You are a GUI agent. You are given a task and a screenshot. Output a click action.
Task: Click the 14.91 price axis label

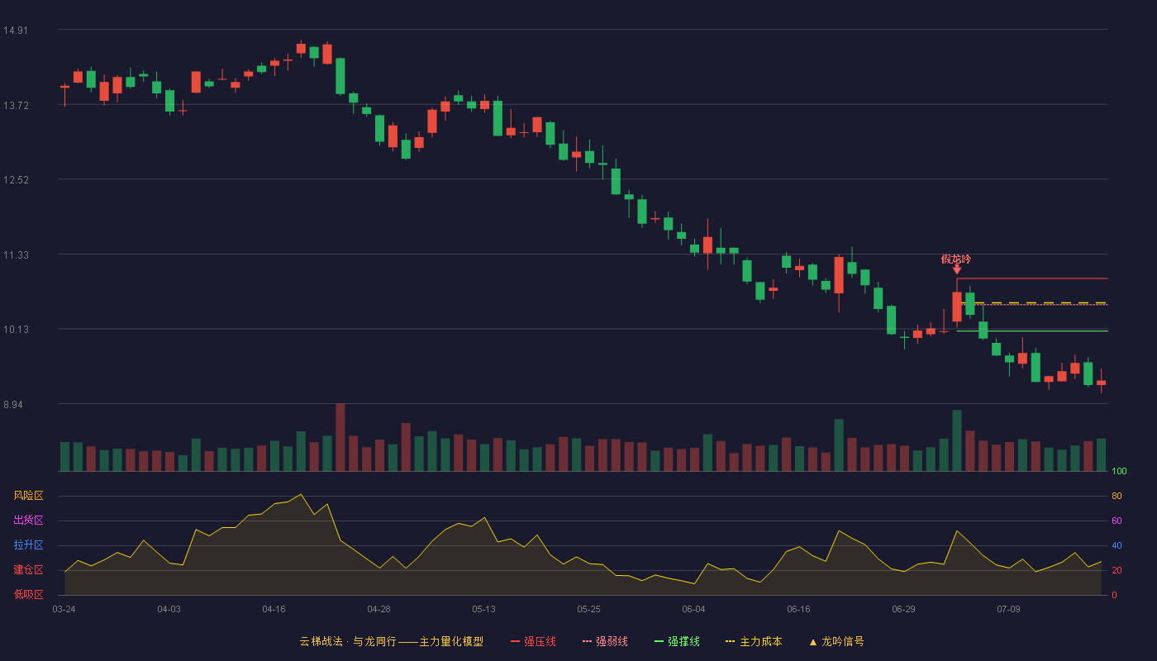pyautogui.click(x=15, y=31)
